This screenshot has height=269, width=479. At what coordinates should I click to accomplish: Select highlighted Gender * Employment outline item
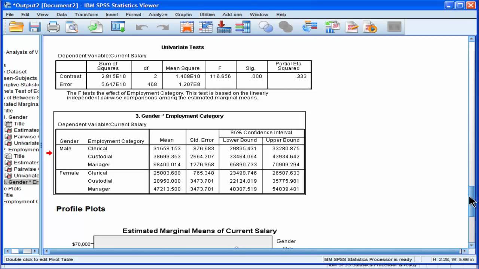tap(21, 182)
